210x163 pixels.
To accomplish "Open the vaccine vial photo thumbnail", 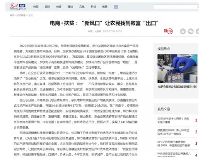I will point(178,69).
